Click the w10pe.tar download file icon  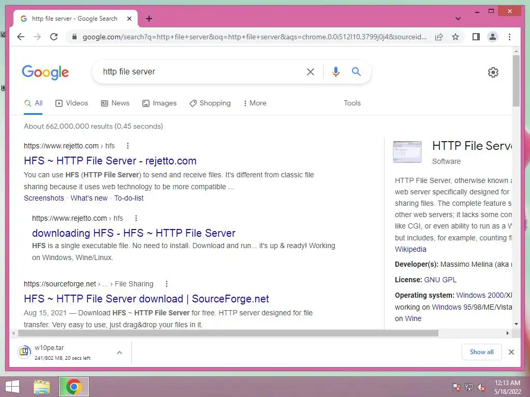[24, 352]
